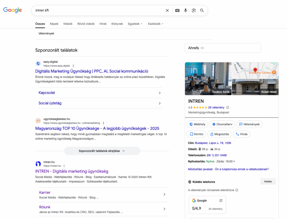Open the Külső nézet street view thumbnail

coord(255,87)
